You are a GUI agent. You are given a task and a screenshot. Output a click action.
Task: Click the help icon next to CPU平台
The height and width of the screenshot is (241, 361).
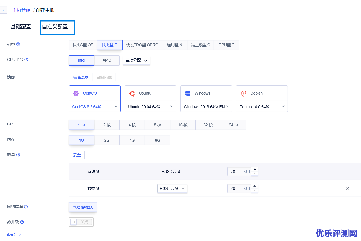[26, 60]
